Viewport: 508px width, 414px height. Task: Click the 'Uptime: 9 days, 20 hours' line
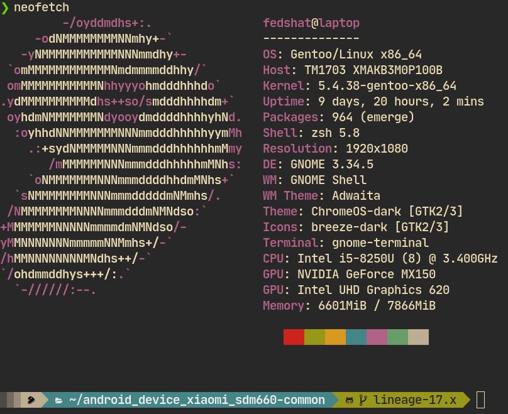tap(373, 102)
